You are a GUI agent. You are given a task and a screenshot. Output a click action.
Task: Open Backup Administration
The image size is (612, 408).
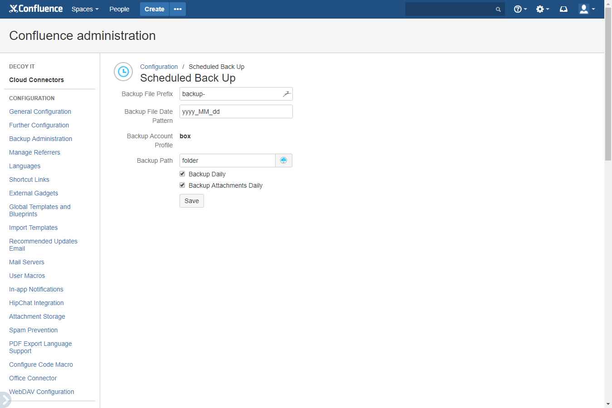click(41, 139)
